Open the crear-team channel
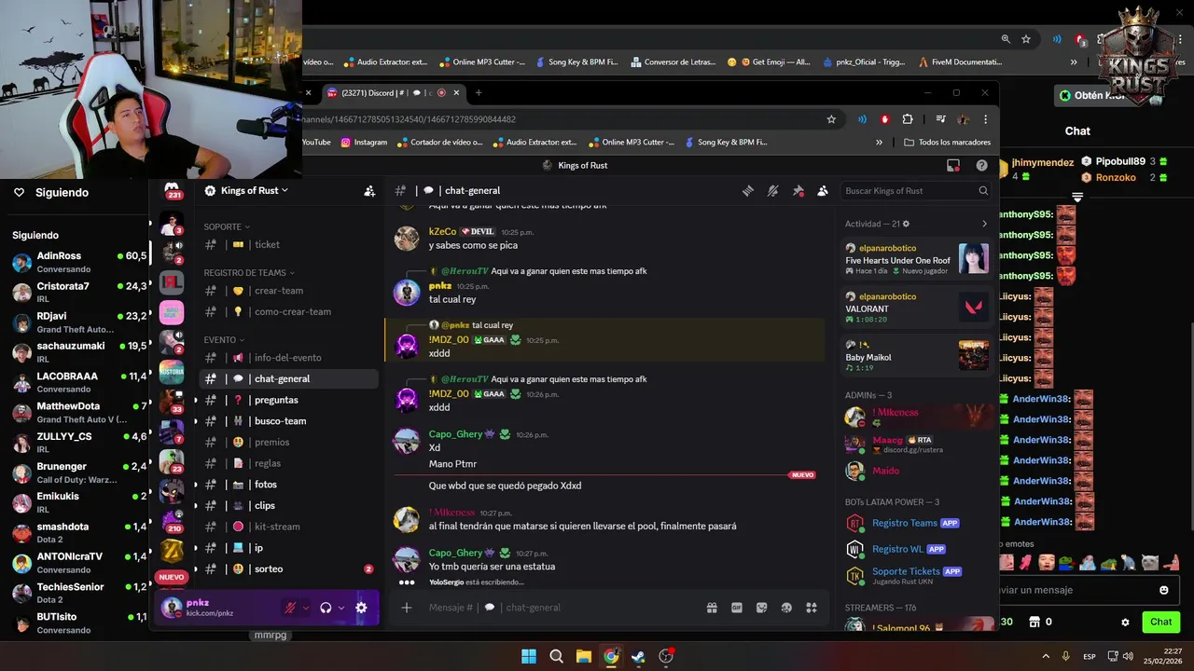Screen dimensions: 1194x671 tap(289, 290)
